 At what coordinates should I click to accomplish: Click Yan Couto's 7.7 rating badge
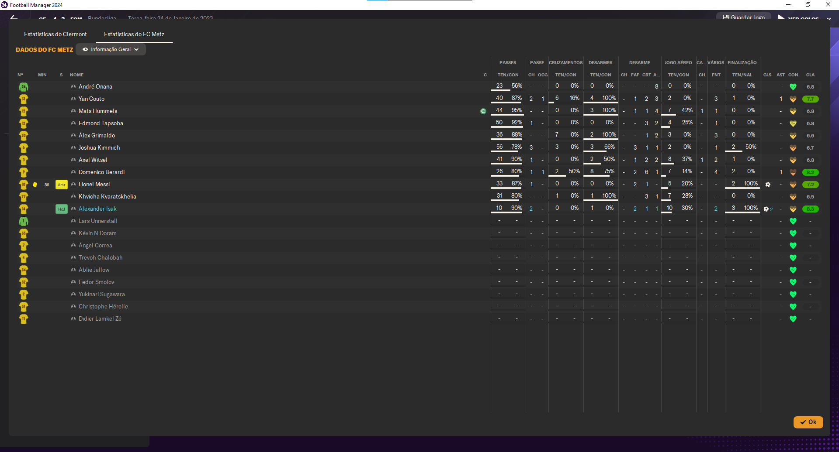pos(811,99)
